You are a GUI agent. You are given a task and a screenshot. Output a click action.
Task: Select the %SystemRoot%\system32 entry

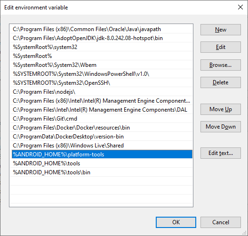101,47
